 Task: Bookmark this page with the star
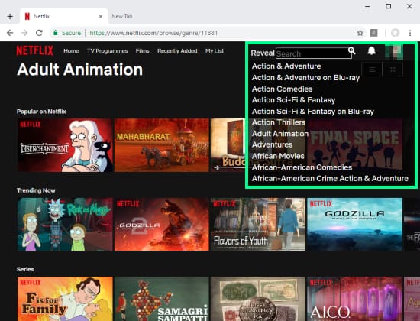(360, 33)
